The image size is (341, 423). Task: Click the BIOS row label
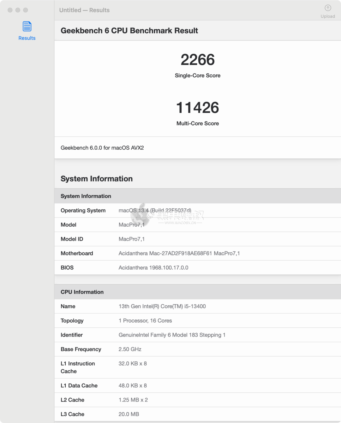67,268
